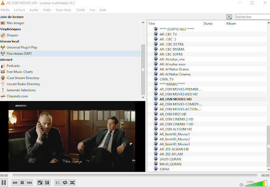Sort playlist by the Titre column
The width and height of the screenshot is (270, 187).
[175, 24]
